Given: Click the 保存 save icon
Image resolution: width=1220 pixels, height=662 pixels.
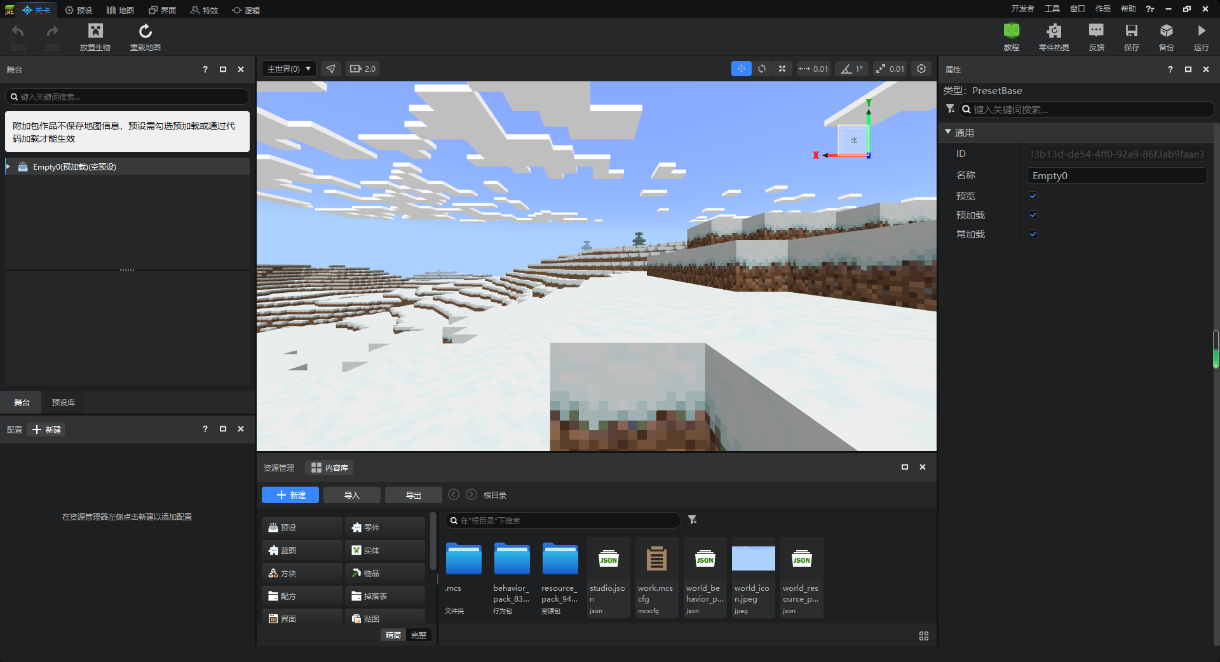Looking at the screenshot, I should coord(1131,31).
